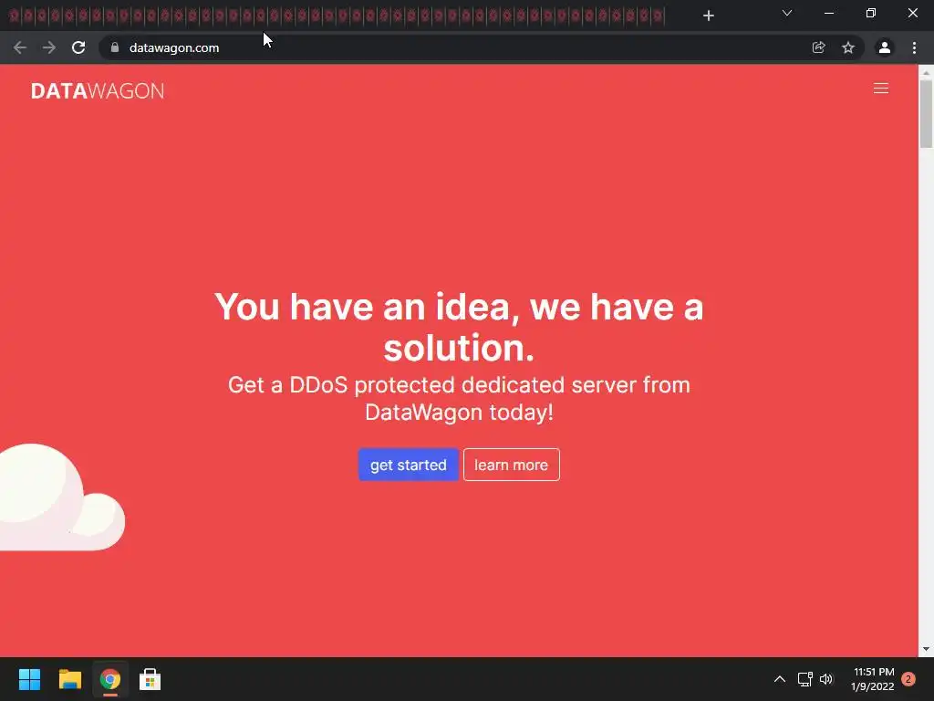Go to the DataWagon logo home link
934x701 pixels.
coord(98,90)
